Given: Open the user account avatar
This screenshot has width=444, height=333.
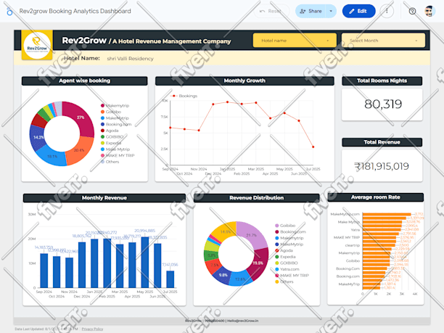Looking at the screenshot, I should point(429,11).
